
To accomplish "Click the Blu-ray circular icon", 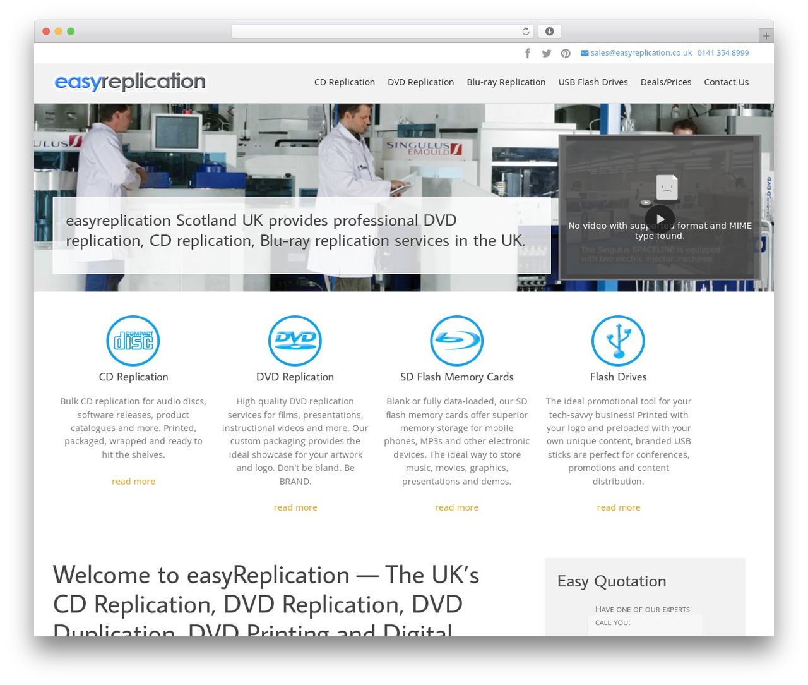I will (x=456, y=341).
